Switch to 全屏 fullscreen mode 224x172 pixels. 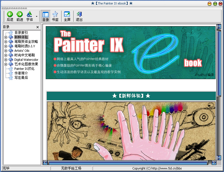tap(67, 16)
